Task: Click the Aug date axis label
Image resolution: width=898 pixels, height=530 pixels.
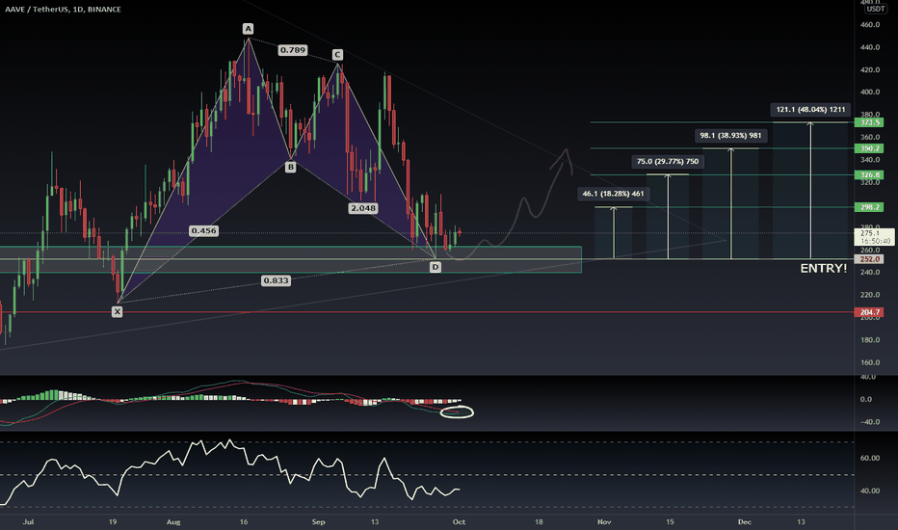Action: [x=173, y=522]
